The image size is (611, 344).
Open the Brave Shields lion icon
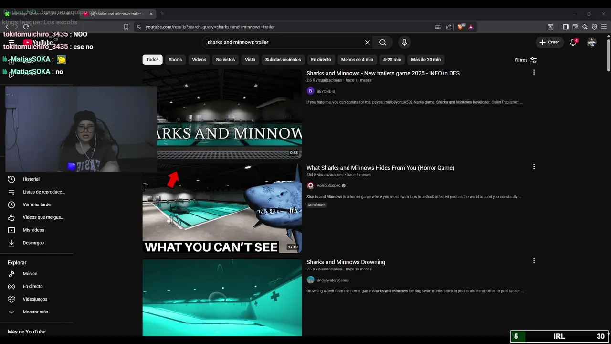point(460,27)
